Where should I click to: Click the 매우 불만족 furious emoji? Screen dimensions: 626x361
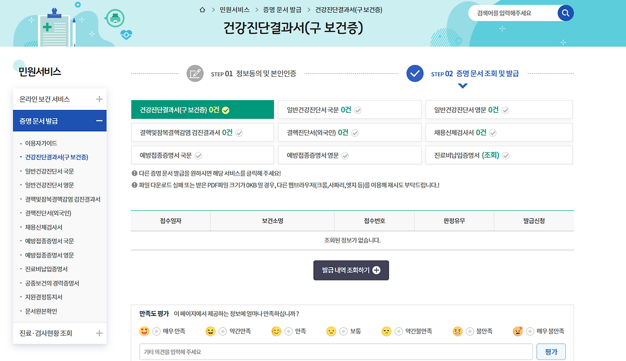(518, 331)
